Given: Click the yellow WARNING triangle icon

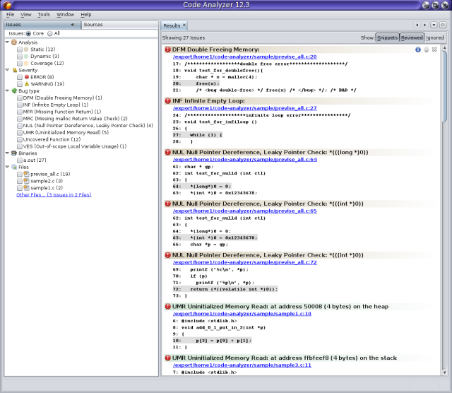Looking at the screenshot, I should pos(27,84).
